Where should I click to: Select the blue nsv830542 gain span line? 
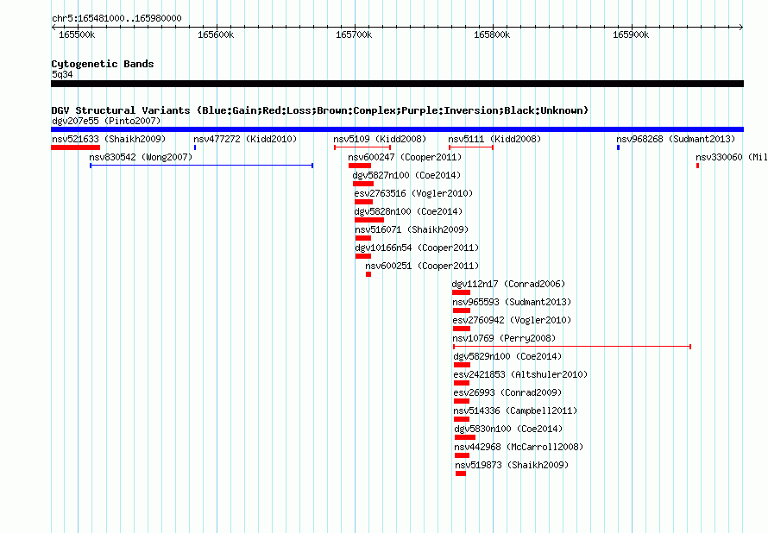[201, 166]
